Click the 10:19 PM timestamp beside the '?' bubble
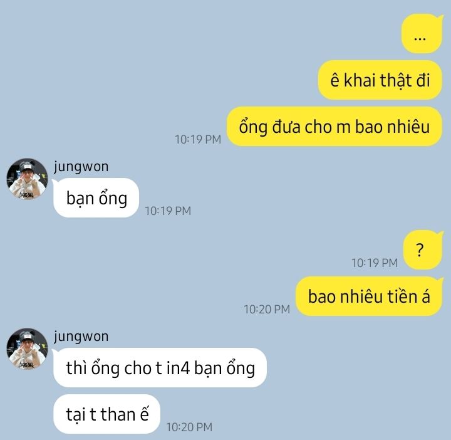This screenshot has width=451, height=440. pos(375,263)
